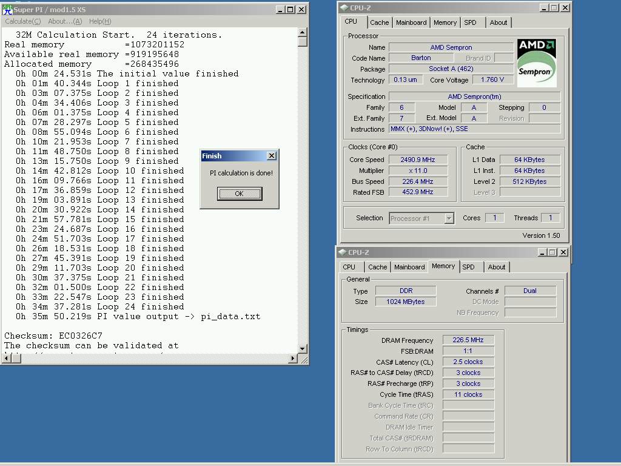Image resolution: width=621 pixels, height=466 pixels.
Task: Select Memory tab in bottom CPU-Z window
Action: [x=443, y=266]
